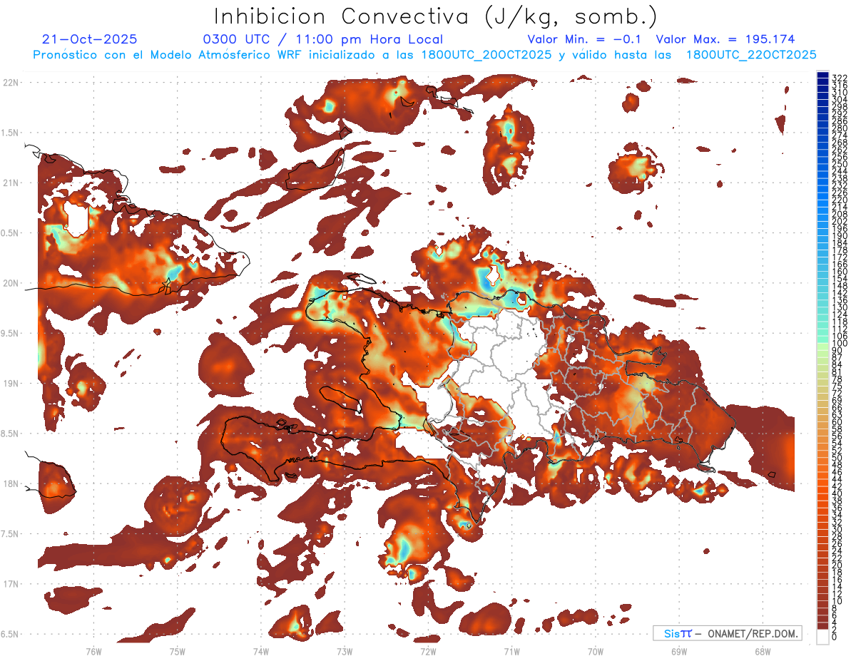Select the 18N latitude axis label
Image resolution: width=856 pixels, height=661 pixels.
(x=11, y=484)
